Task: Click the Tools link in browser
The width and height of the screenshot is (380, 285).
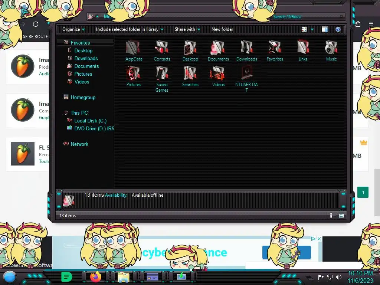Action: [44, 161]
